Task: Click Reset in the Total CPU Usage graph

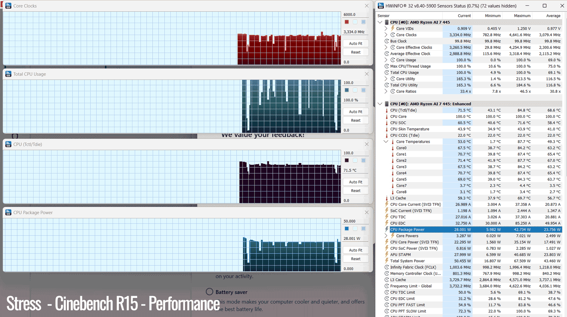Action: [x=355, y=120]
